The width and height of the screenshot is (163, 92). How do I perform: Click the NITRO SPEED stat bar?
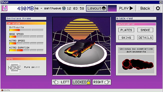[x=26, y=43]
